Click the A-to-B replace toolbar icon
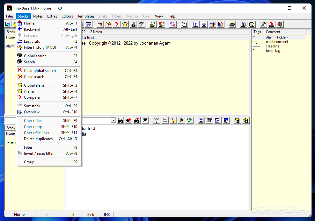The image size is (315, 221). pos(173,24)
